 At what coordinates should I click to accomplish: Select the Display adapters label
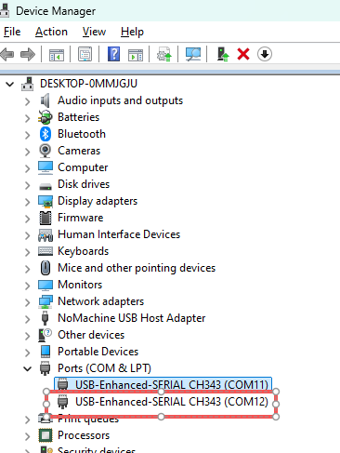click(x=98, y=201)
